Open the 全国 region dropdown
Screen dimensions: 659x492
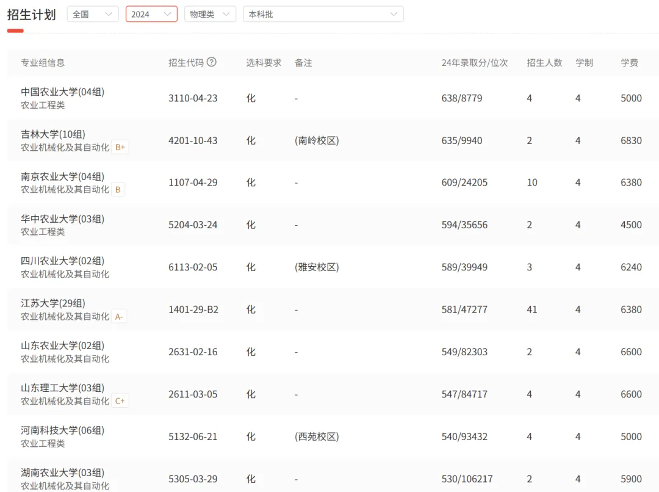pyautogui.click(x=93, y=14)
